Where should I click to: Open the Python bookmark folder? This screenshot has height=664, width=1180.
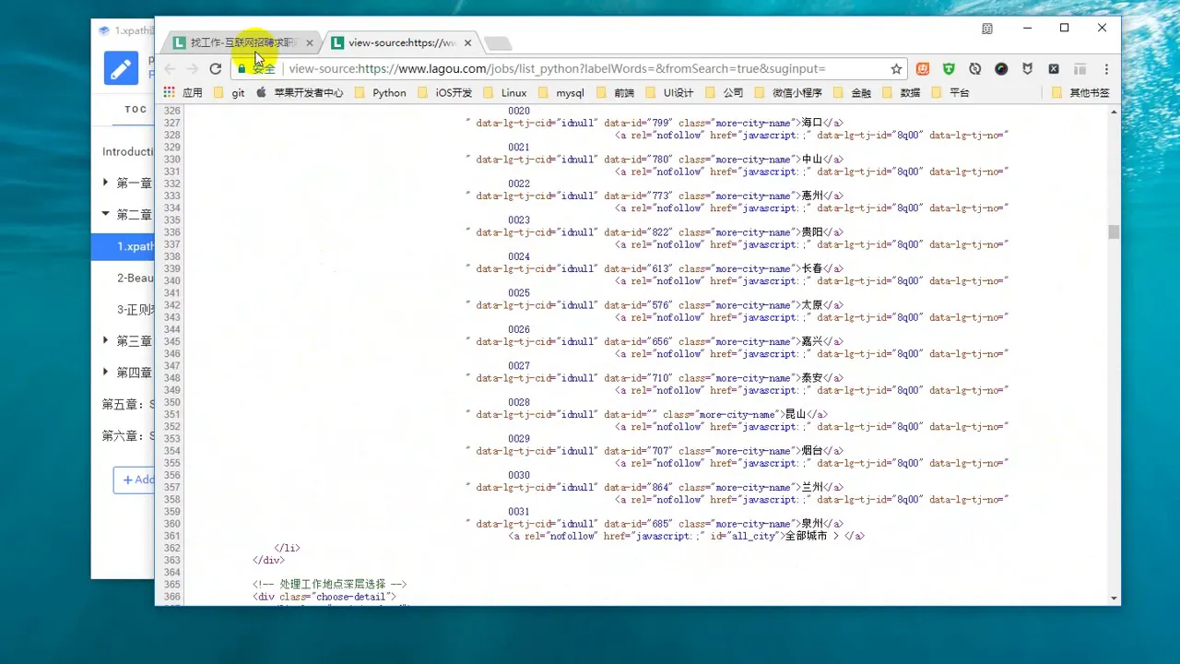[380, 93]
